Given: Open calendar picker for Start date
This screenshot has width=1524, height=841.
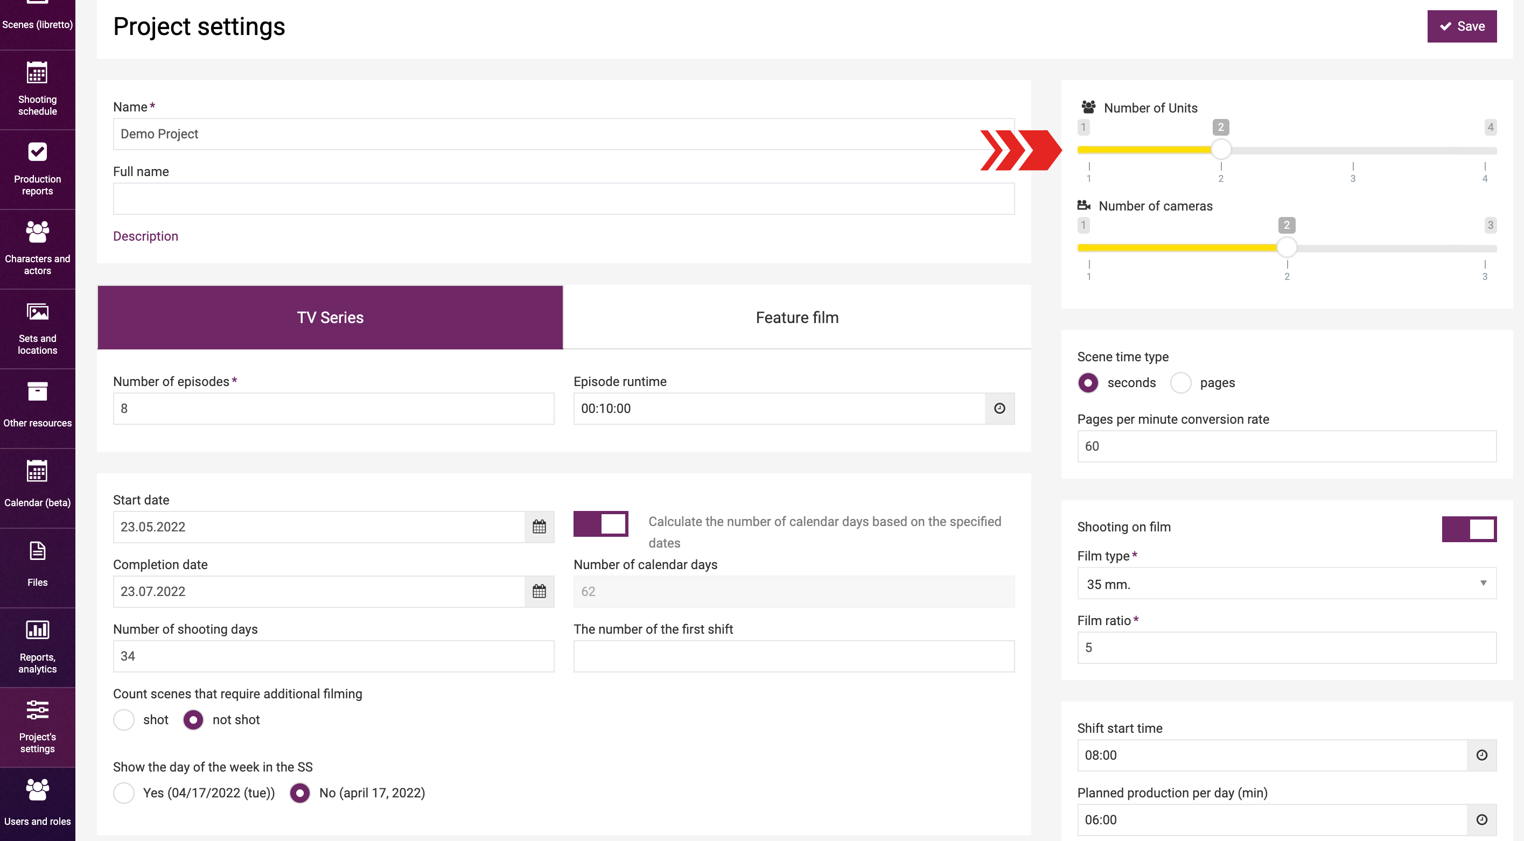Looking at the screenshot, I should [x=539, y=527].
